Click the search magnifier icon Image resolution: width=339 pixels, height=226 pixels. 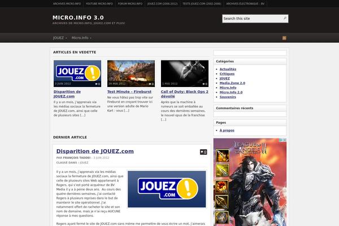285,19
